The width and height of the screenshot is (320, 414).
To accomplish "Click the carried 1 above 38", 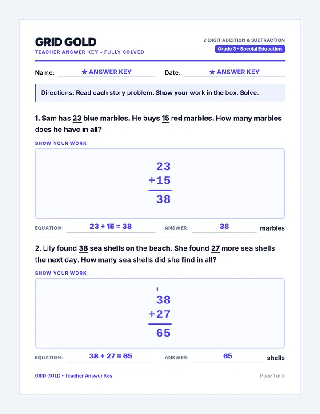I will pyautogui.click(x=157, y=289).
